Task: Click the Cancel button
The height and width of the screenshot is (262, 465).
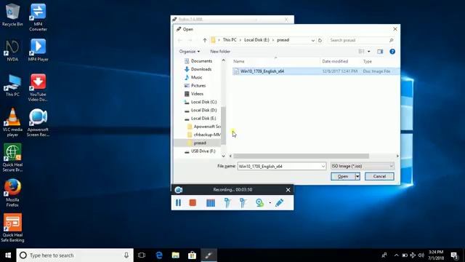Action: [379, 176]
